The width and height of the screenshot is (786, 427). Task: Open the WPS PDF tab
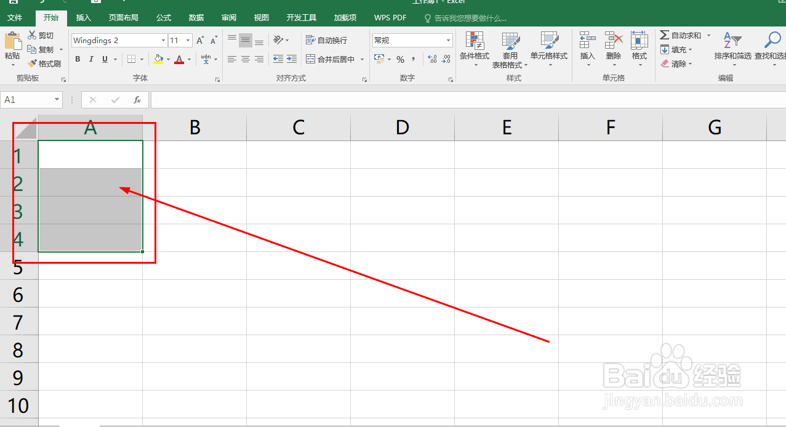pyautogui.click(x=390, y=18)
